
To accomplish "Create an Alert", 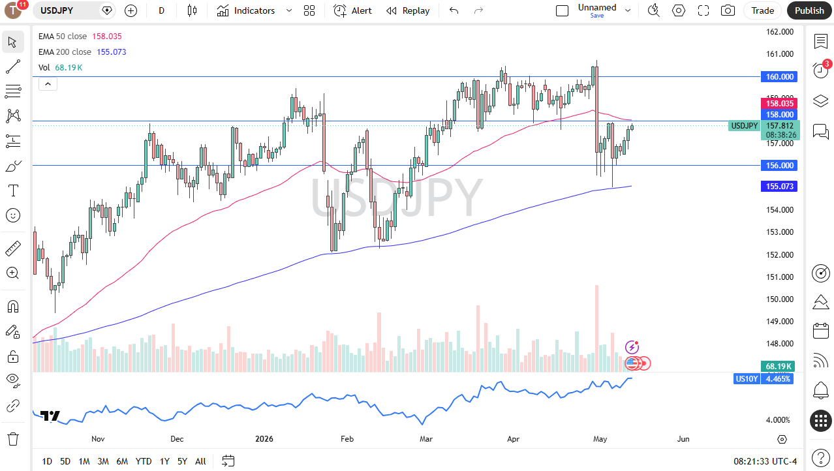I will pyautogui.click(x=352, y=10).
